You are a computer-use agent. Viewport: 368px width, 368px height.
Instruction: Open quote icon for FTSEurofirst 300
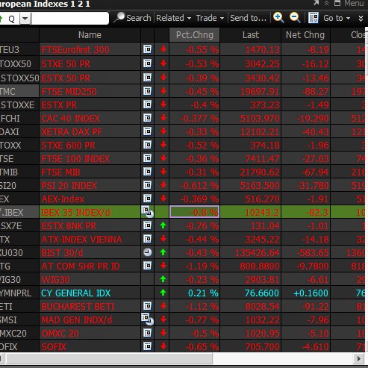pos(147,49)
